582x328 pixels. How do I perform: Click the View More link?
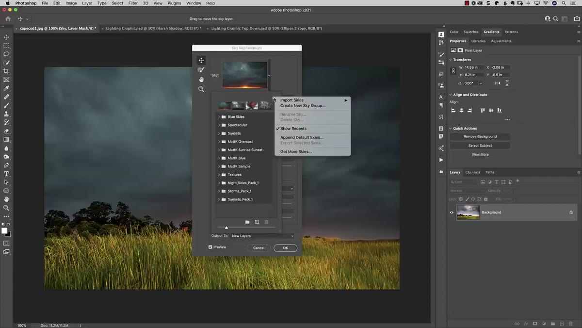[x=480, y=154]
